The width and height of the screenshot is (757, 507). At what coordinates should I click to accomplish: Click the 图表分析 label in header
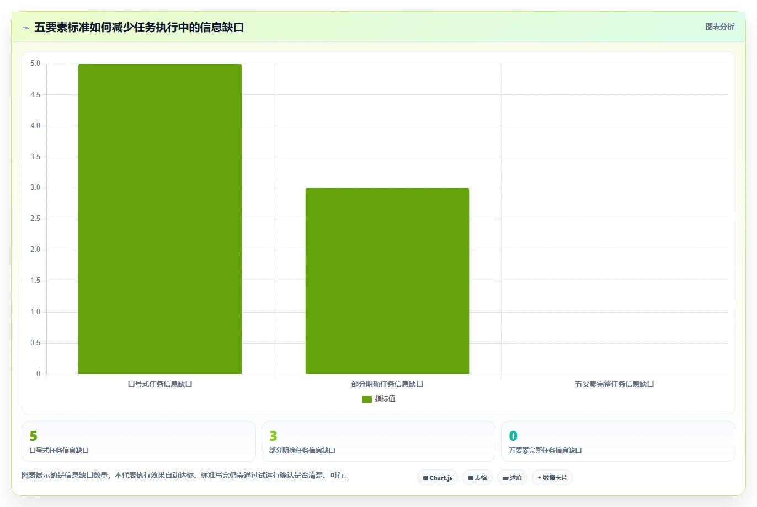click(719, 27)
